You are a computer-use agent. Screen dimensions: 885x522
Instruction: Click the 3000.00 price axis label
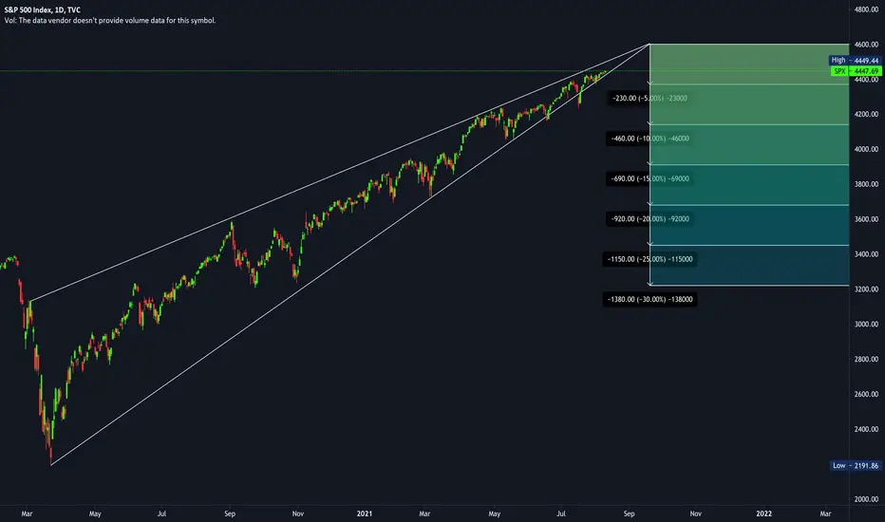(866, 324)
